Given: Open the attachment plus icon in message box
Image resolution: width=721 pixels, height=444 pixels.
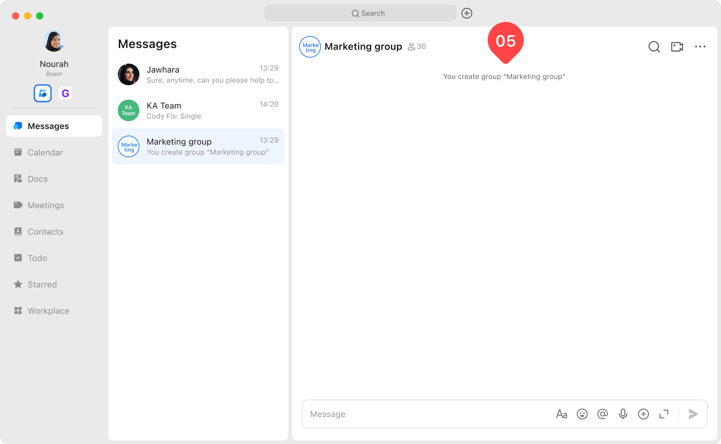Looking at the screenshot, I should pos(643,414).
